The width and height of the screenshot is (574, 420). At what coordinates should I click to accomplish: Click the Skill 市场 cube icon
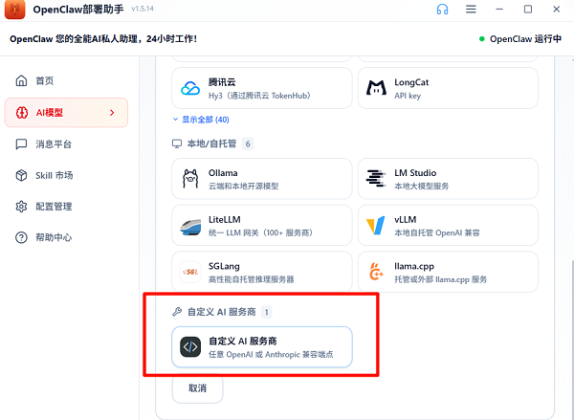coord(21,175)
